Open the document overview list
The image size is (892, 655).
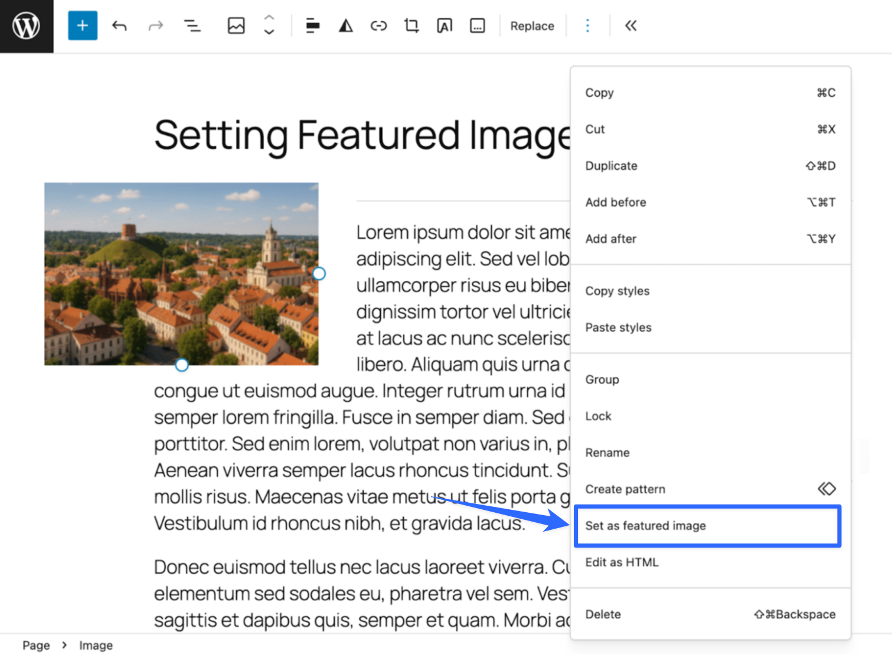(192, 26)
